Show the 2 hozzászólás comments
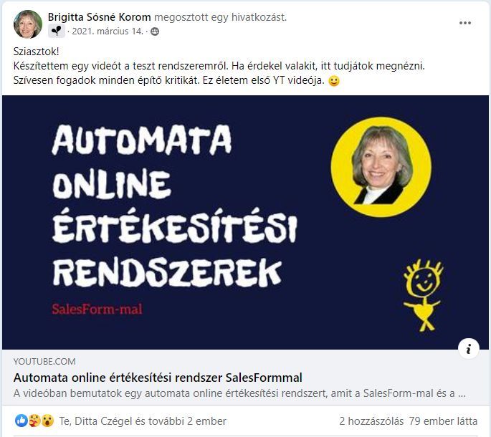The image size is (491, 437). (371, 421)
